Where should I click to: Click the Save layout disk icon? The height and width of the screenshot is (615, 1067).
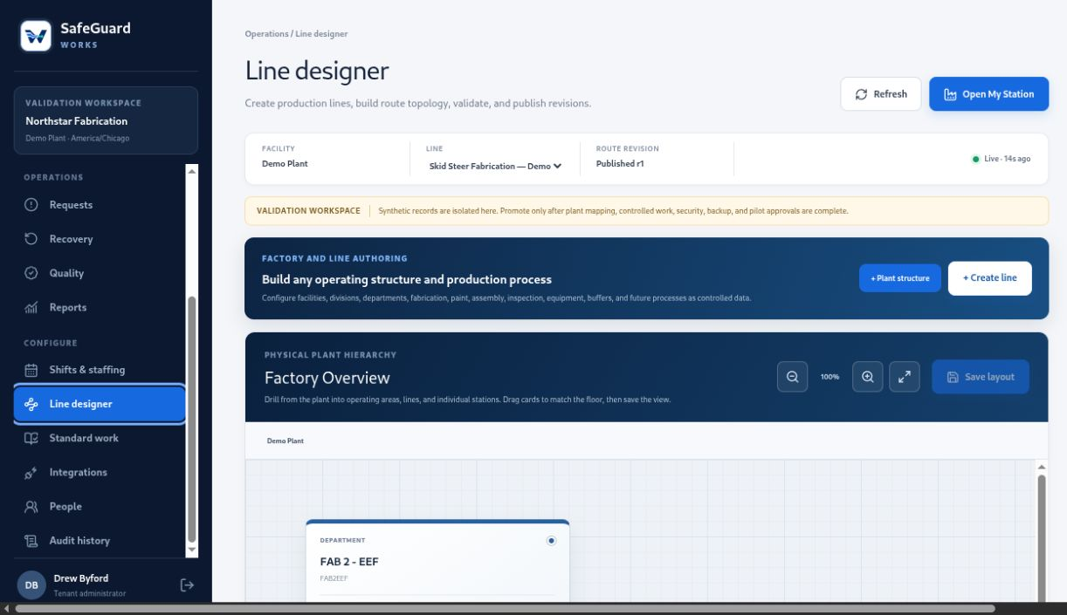click(x=953, y=377)
